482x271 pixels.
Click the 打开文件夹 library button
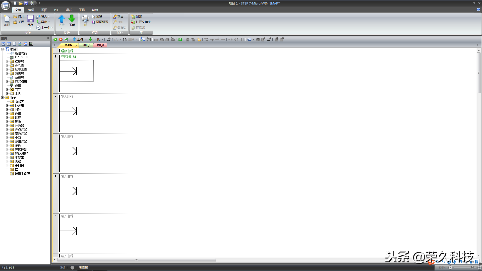click(x=141, y=22)
